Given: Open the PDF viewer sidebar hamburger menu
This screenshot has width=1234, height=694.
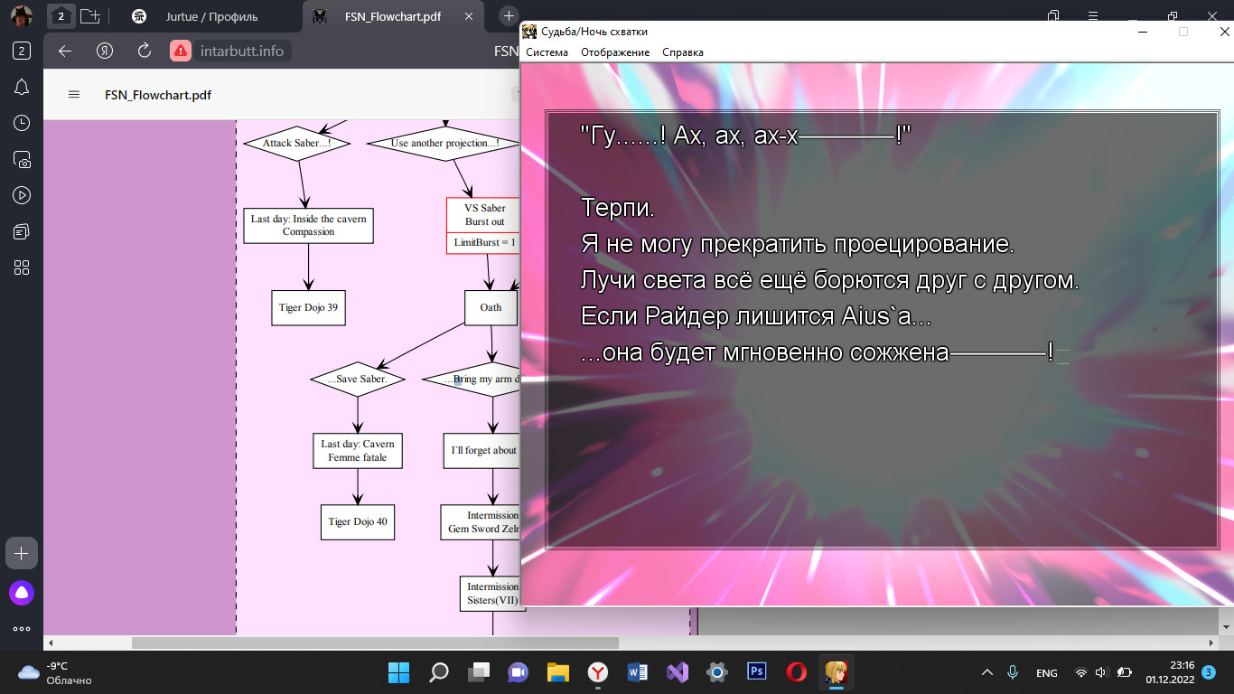Looking at the screenshot, I should [x=74, y=95].
